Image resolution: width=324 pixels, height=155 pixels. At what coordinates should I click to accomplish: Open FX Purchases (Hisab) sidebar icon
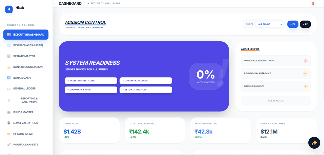point(9,45)
